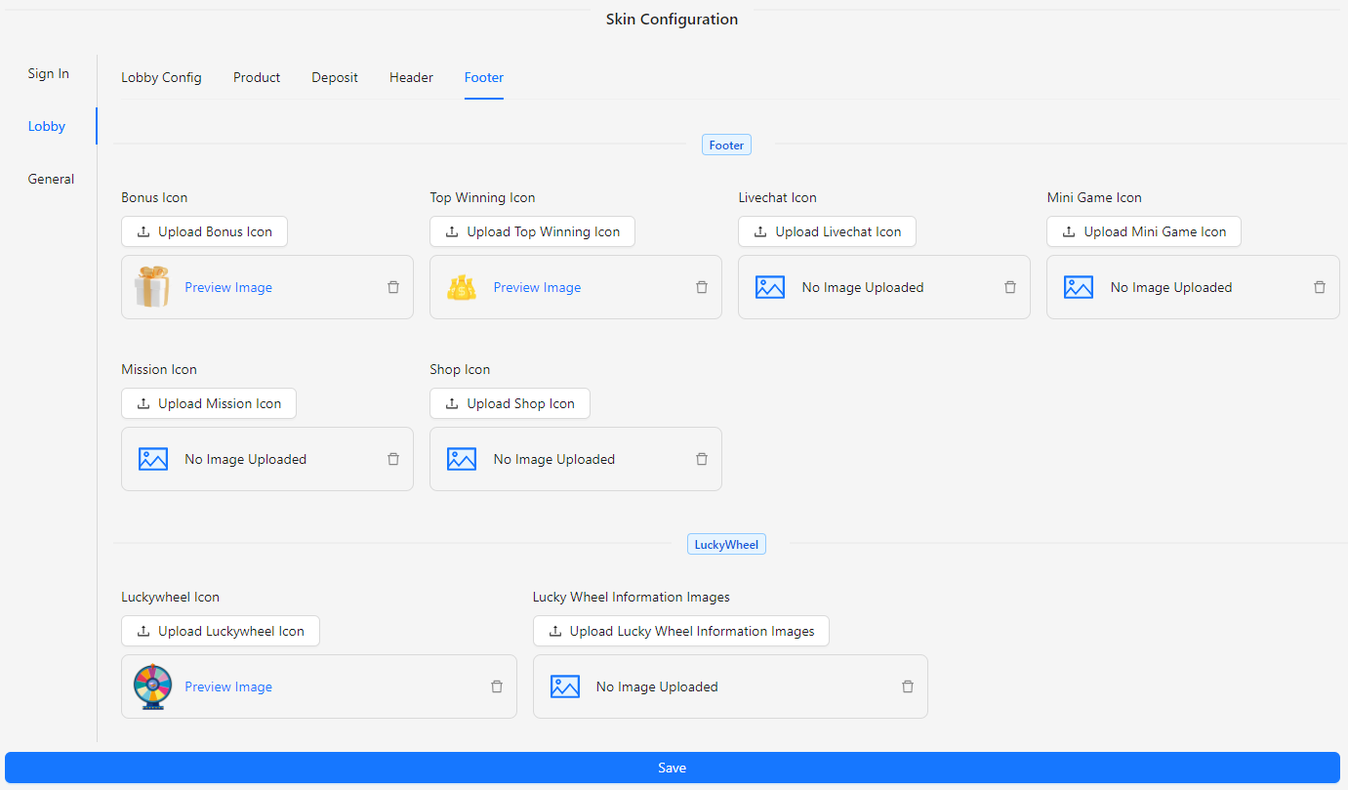Screen dimensions: 1348x790
Task: Switch to the Product tab
Action: (x=256, y=77)
